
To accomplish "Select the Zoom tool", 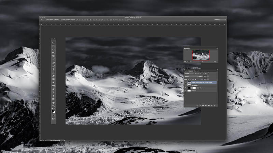I will [53, 106].
